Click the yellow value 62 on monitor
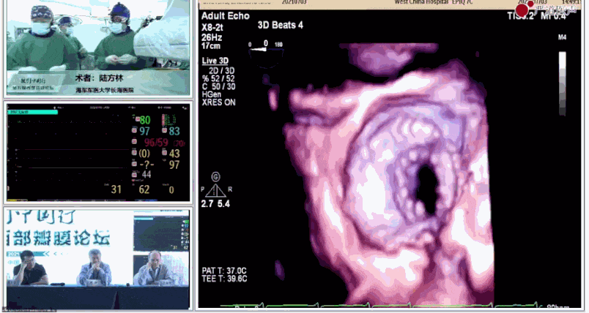589x313 pixels. [x=144, y=189]
